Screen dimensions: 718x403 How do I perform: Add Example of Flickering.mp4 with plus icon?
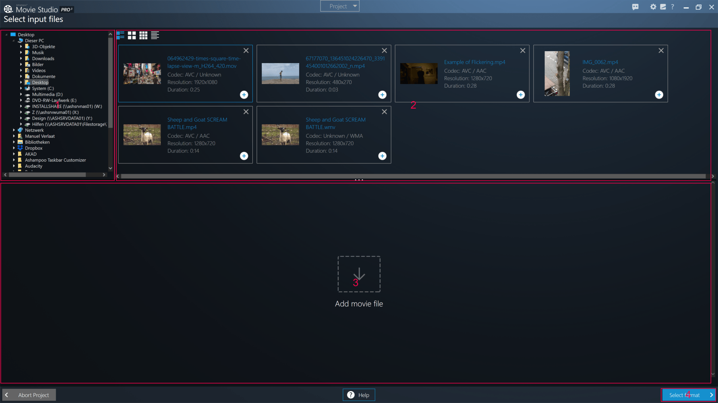click(521, 95)
